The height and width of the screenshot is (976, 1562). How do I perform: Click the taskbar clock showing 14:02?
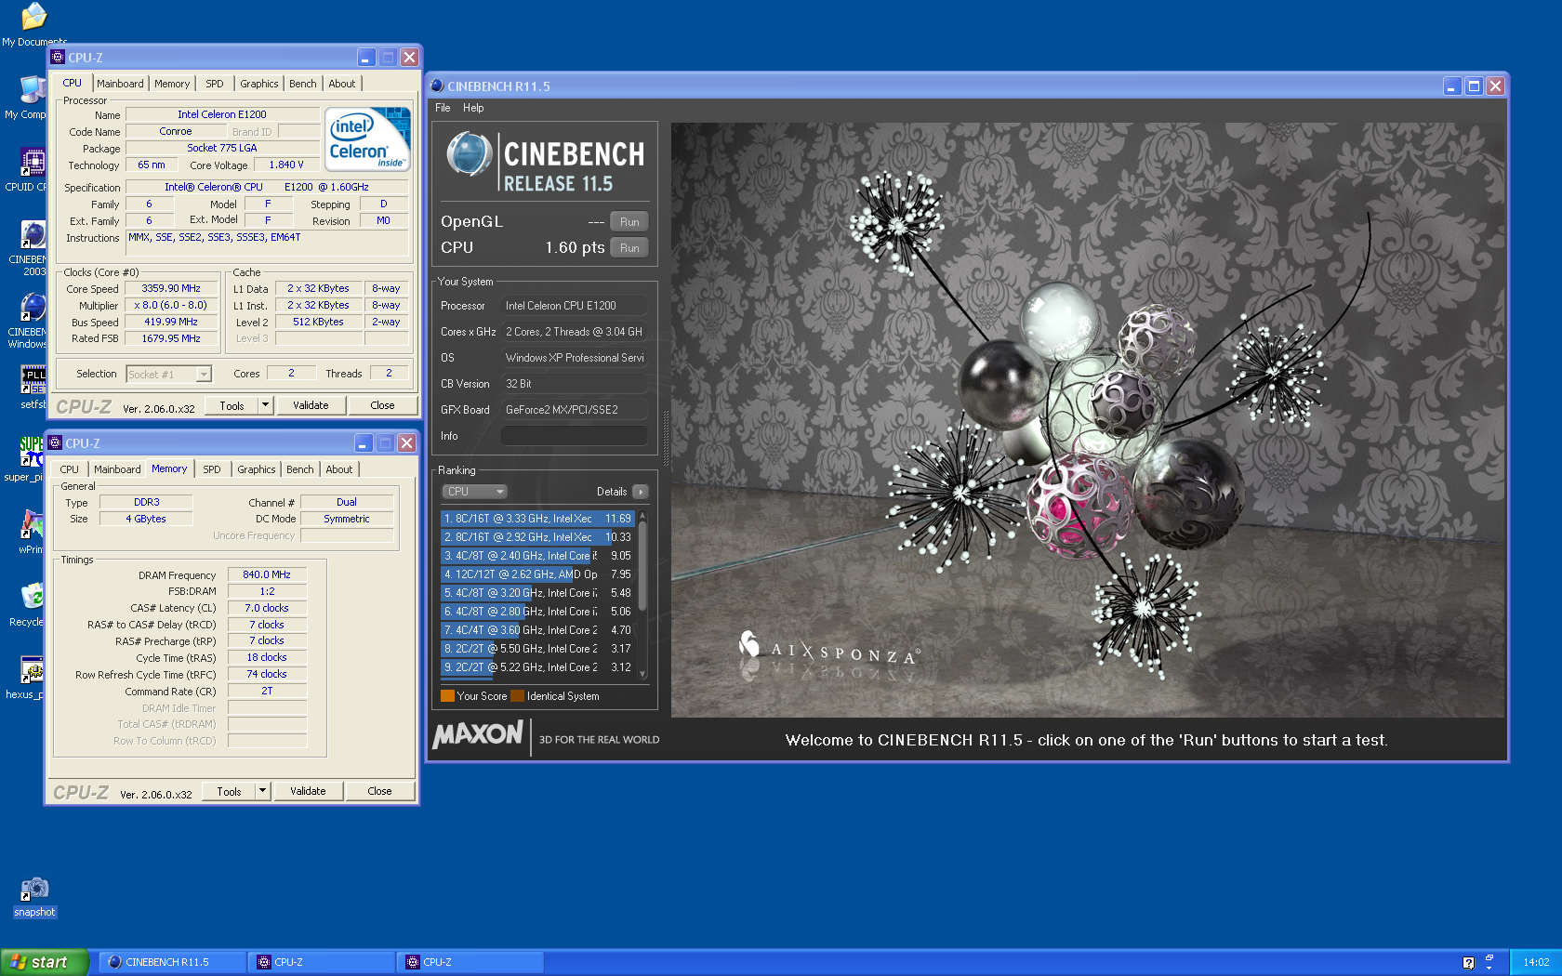(1536, 962)
